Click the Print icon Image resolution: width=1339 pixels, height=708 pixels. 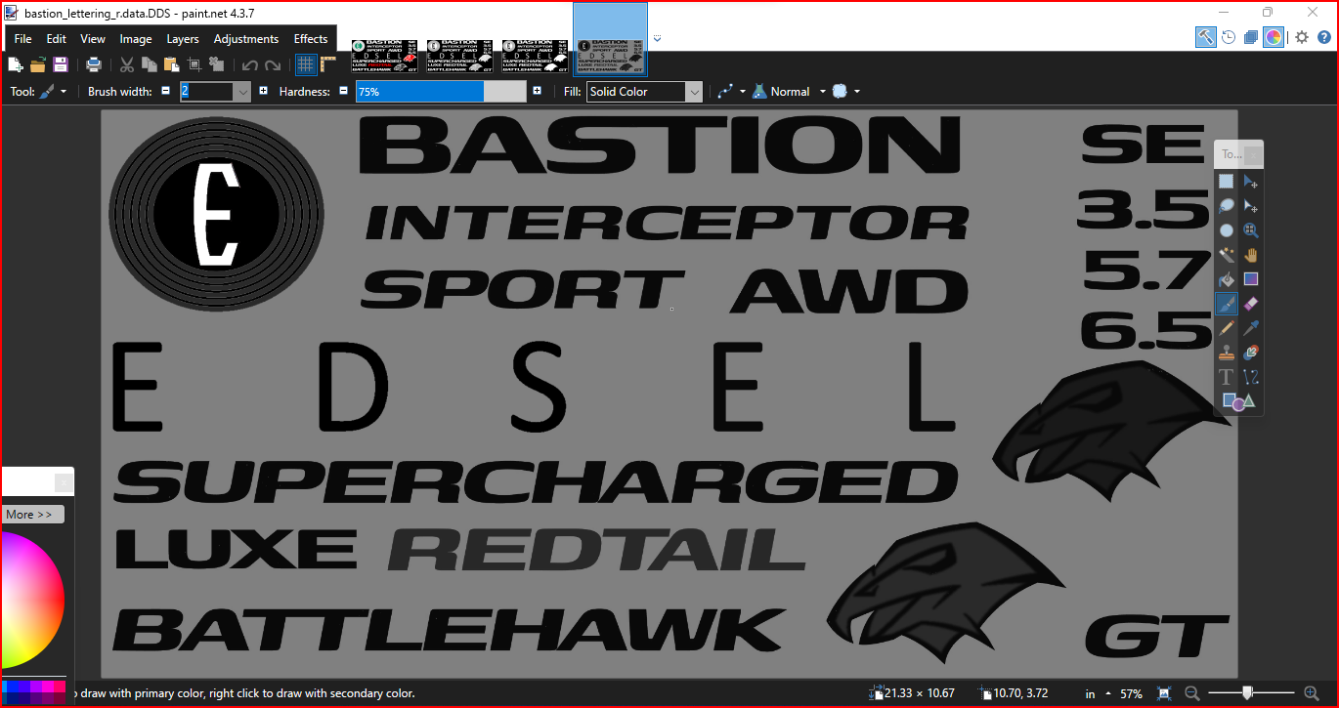pyautogui.click(x=94, y=64)
